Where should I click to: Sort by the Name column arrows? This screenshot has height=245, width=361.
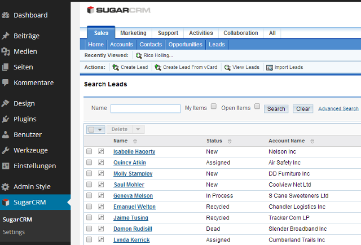[x=135, y=141]
